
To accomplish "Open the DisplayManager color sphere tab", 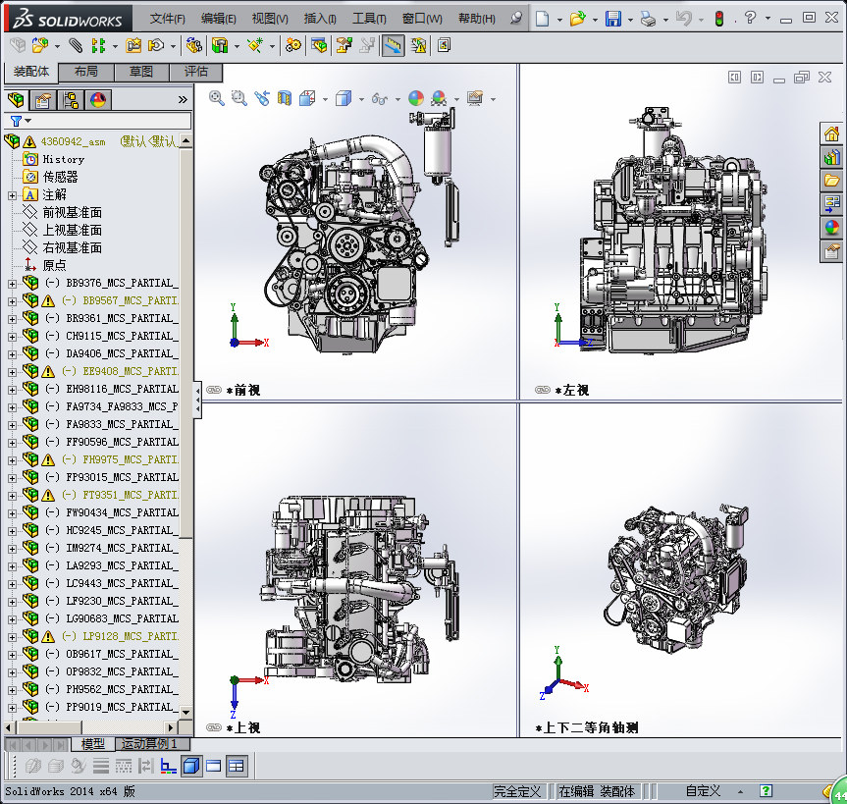I will [98, 100].
